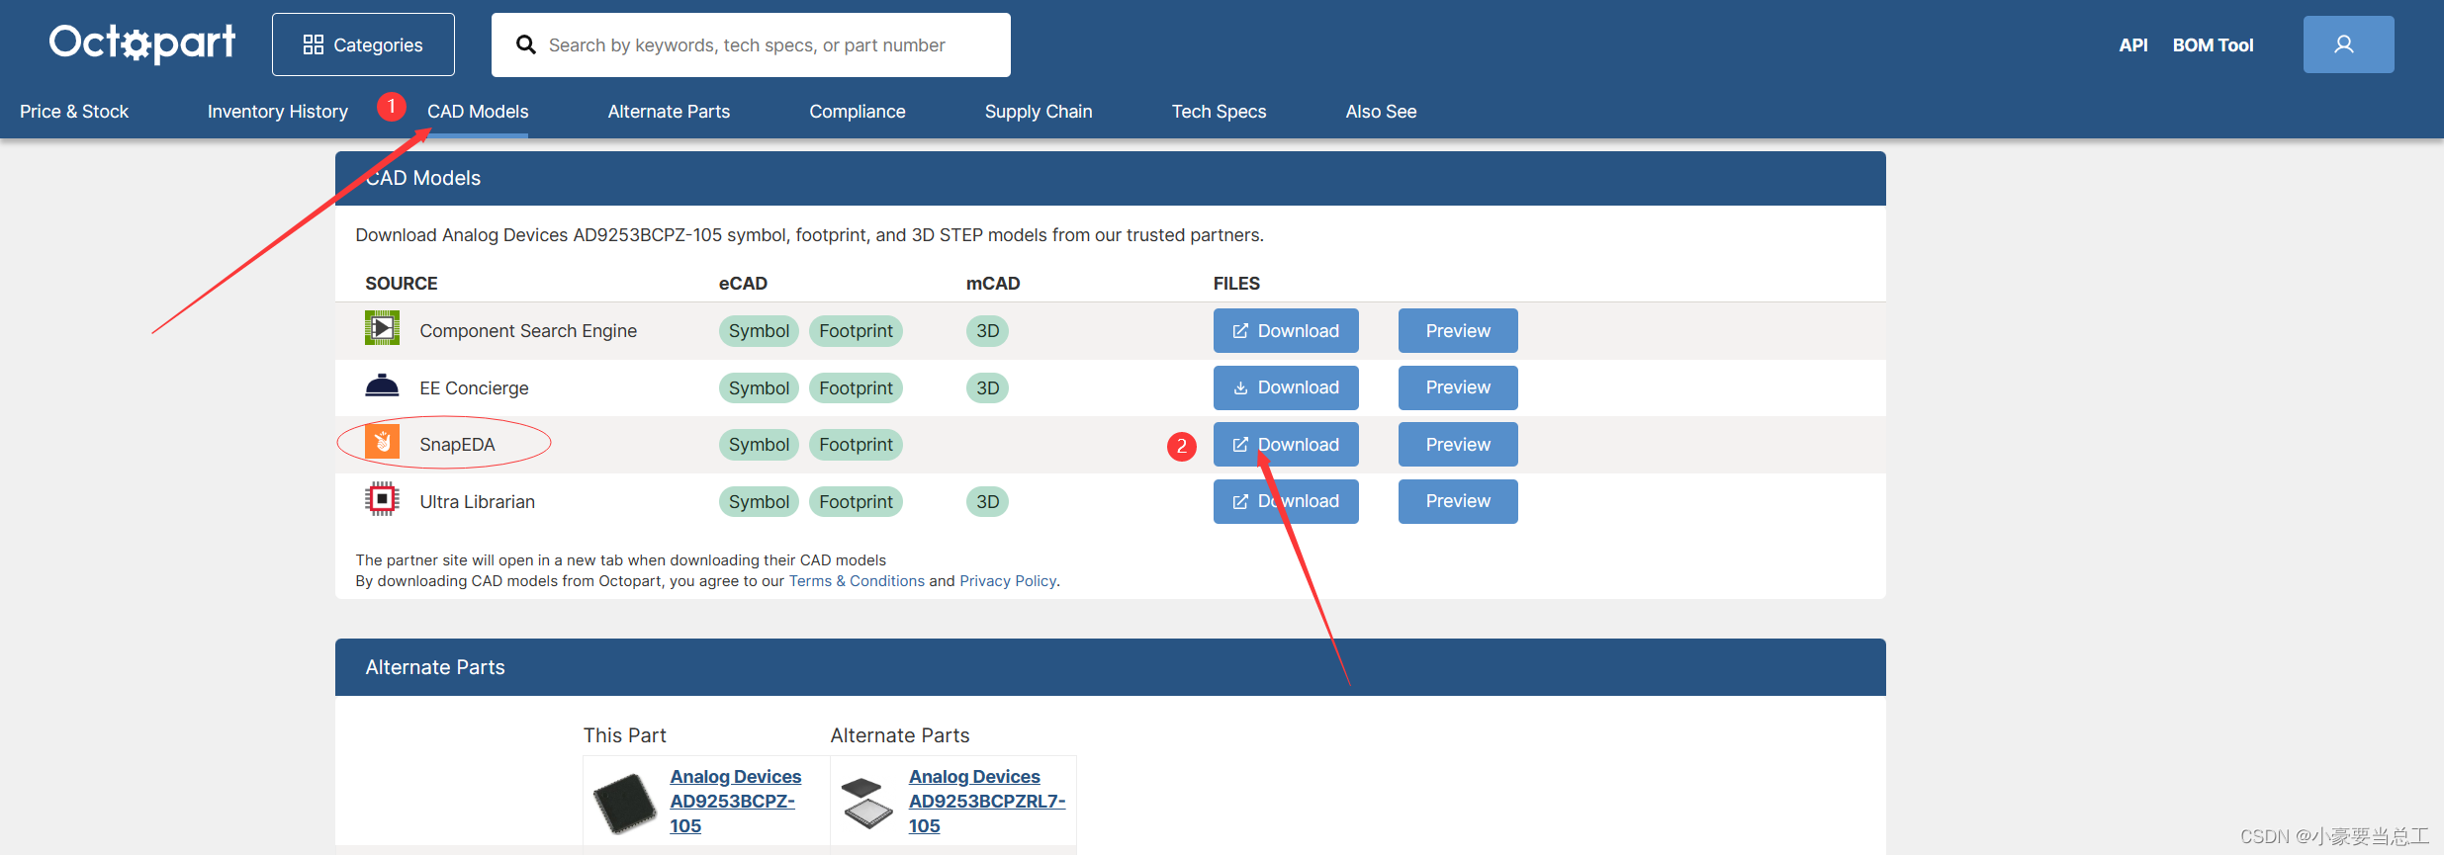This screenshot has width=2444, height=855.
Task: Download EE Concierge CAD files
Action: coord(1286,387)
